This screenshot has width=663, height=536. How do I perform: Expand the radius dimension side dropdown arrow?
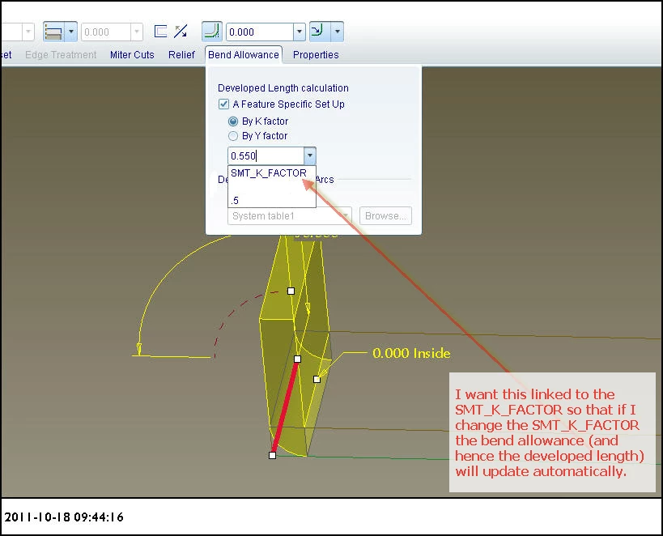[337, 32]
